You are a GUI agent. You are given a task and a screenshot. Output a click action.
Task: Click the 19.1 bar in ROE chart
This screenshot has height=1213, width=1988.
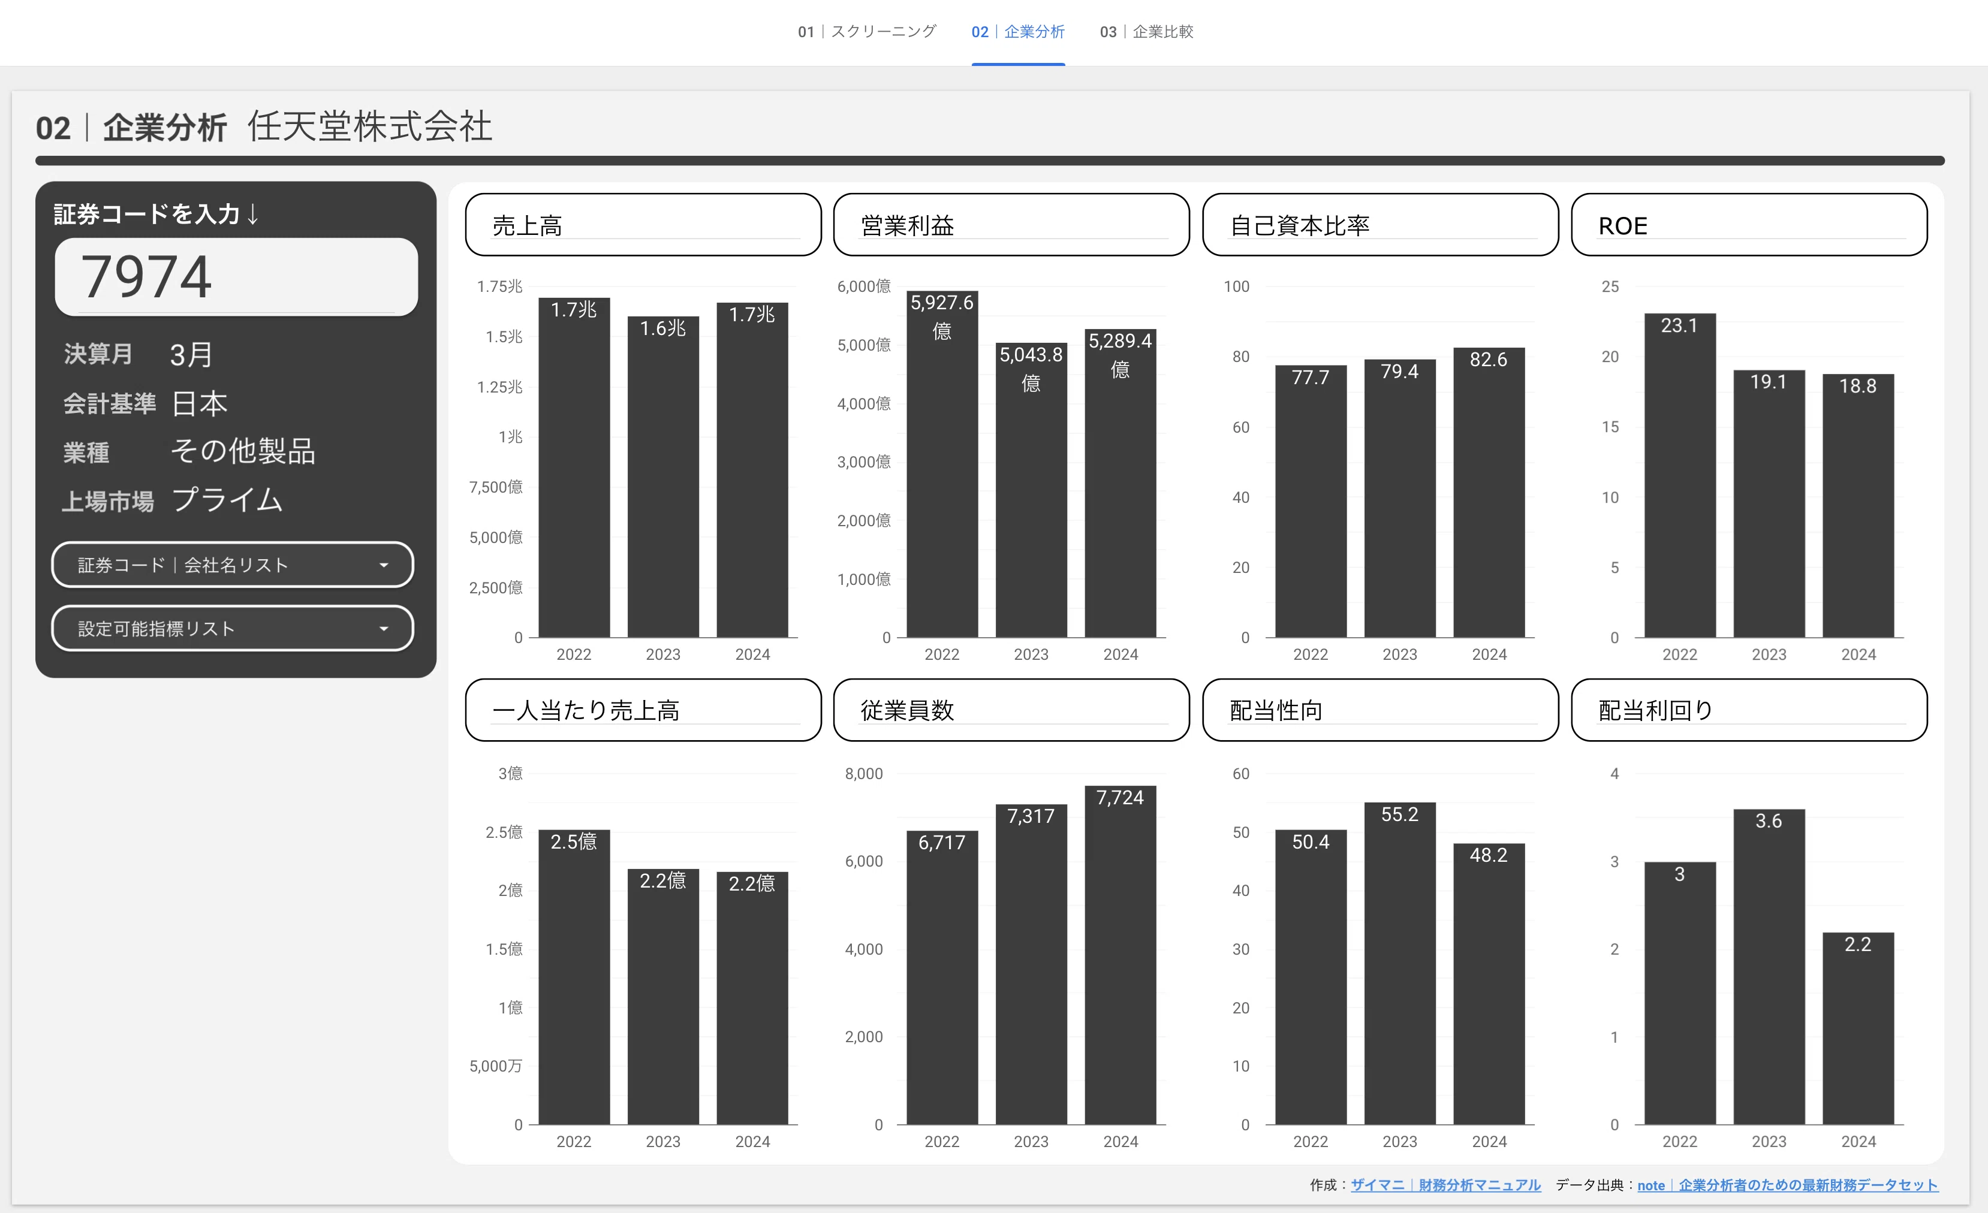point(1769,504)
